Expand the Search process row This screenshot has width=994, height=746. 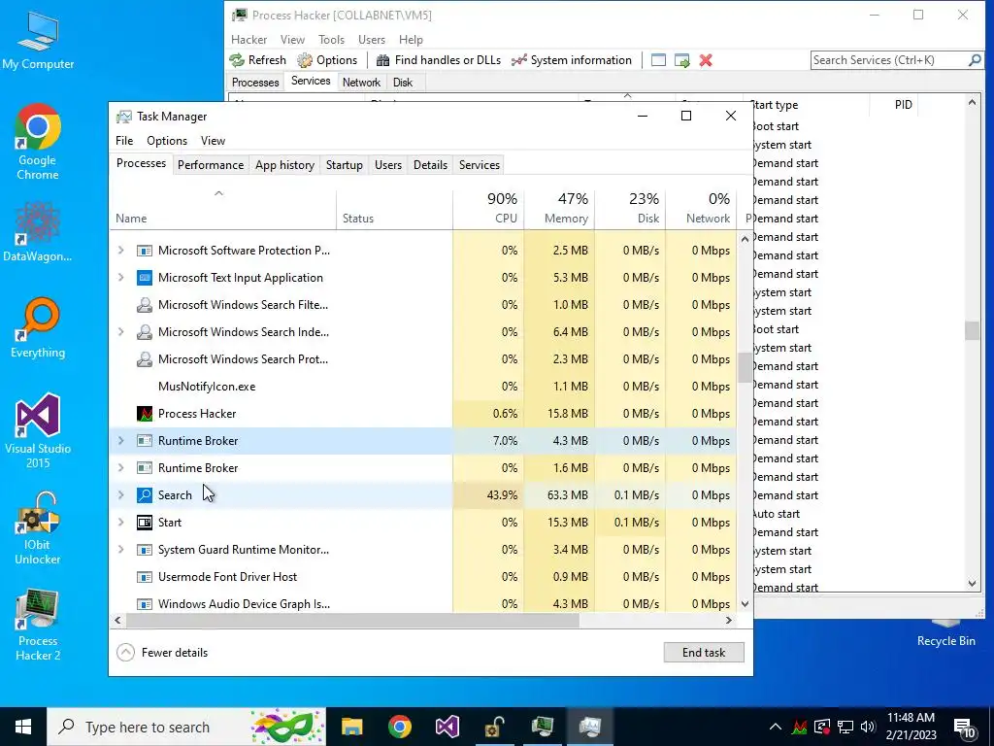(121, 495)
